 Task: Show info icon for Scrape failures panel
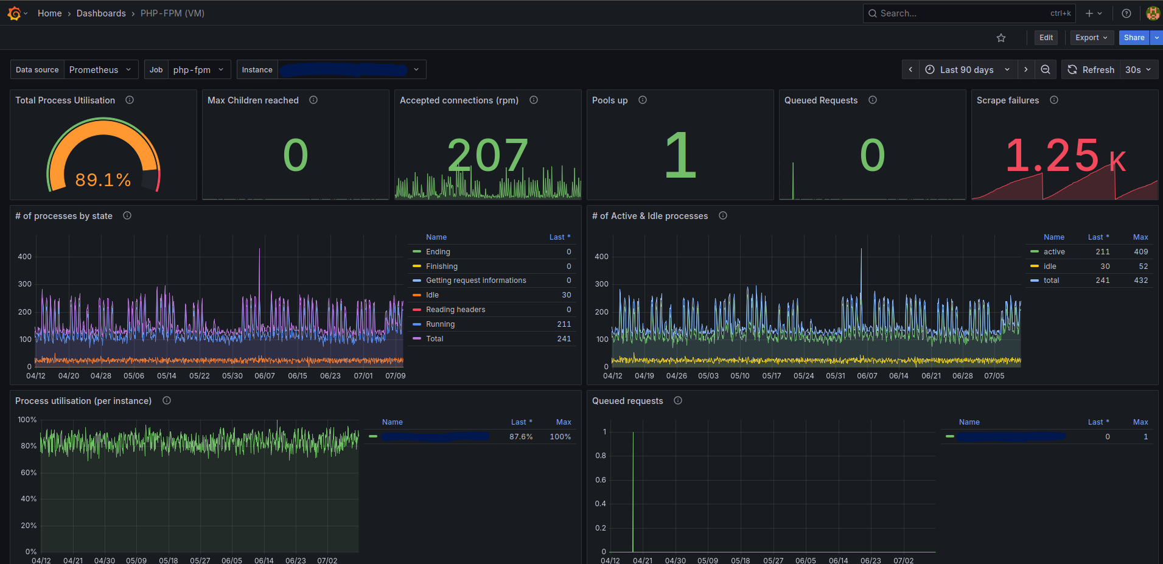click(1054, 100)
